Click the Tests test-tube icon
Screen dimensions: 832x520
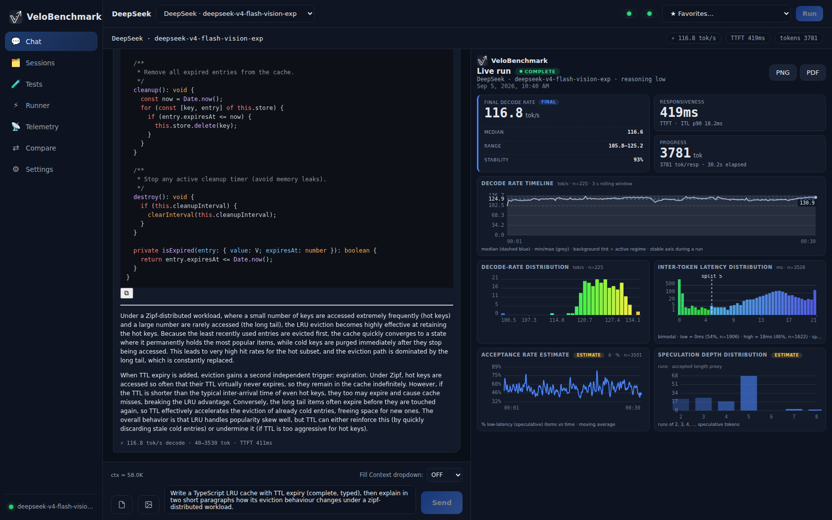(16, 84)
